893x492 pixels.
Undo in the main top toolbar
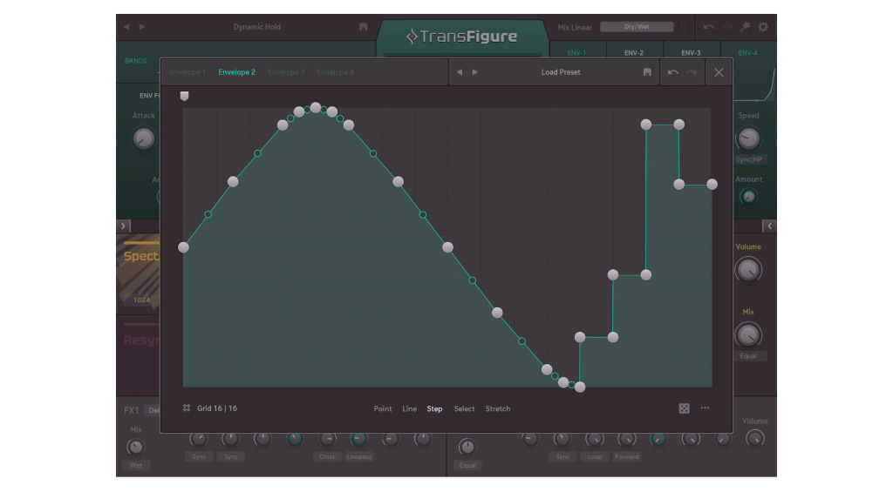[708, 27]
